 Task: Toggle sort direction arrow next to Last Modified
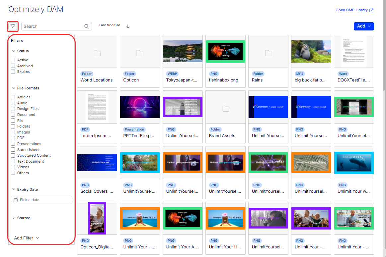coord(128,26)
